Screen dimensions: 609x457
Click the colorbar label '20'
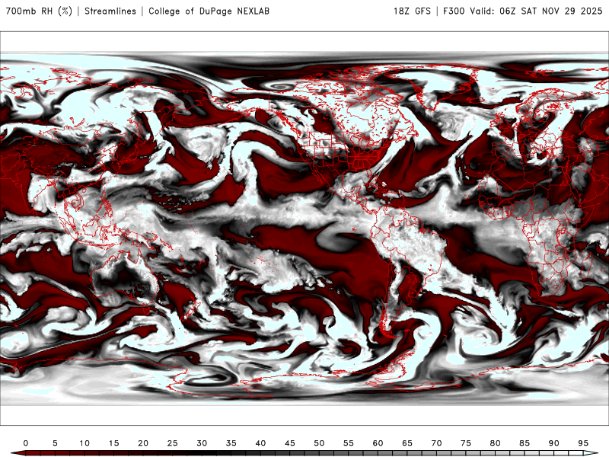click(143, 443)
